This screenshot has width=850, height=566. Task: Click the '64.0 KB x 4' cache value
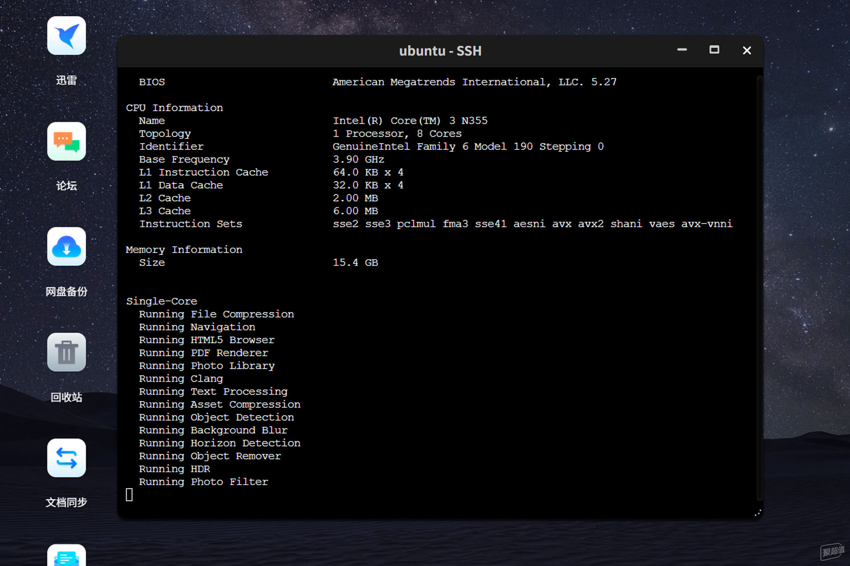[368, 172]
